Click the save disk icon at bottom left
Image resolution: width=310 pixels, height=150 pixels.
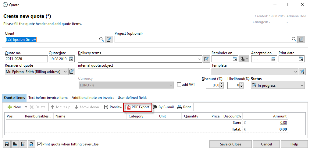coord(7,144)
